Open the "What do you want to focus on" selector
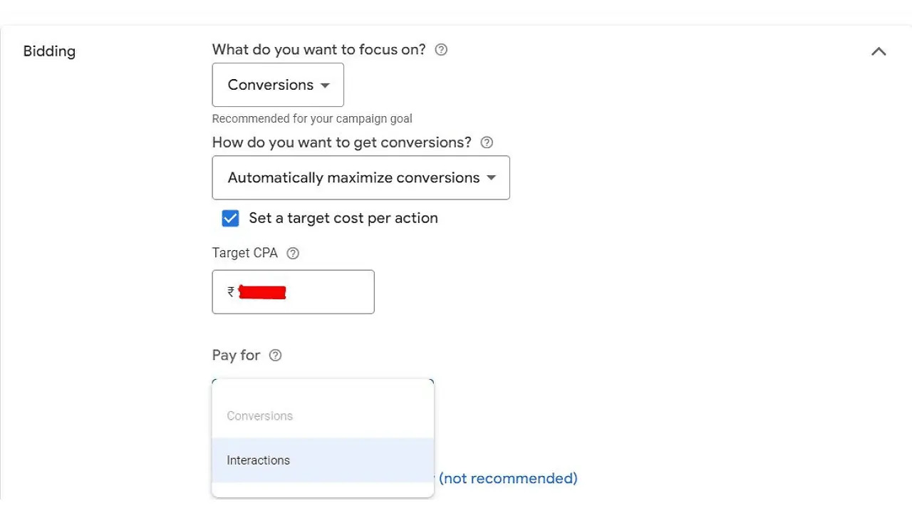Image resolution: width=912 pixels, height=513 pixels. pyautogui.click(x=278, y=85)
